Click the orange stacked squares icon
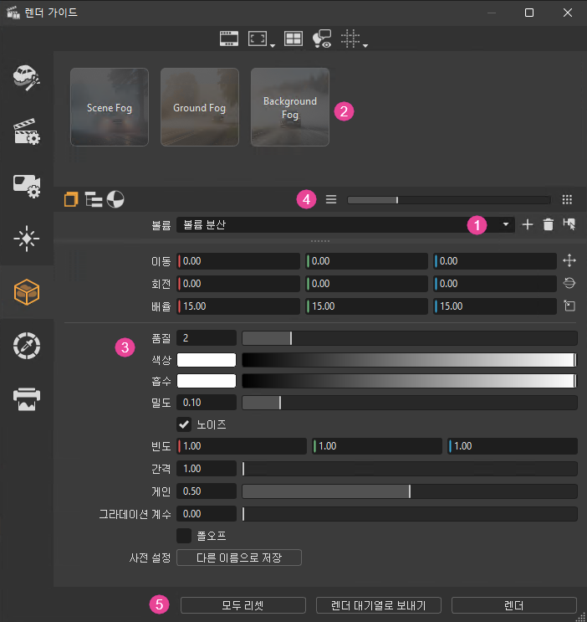The width and height of the screenshot is (587, 622). (x=71, y=199)
